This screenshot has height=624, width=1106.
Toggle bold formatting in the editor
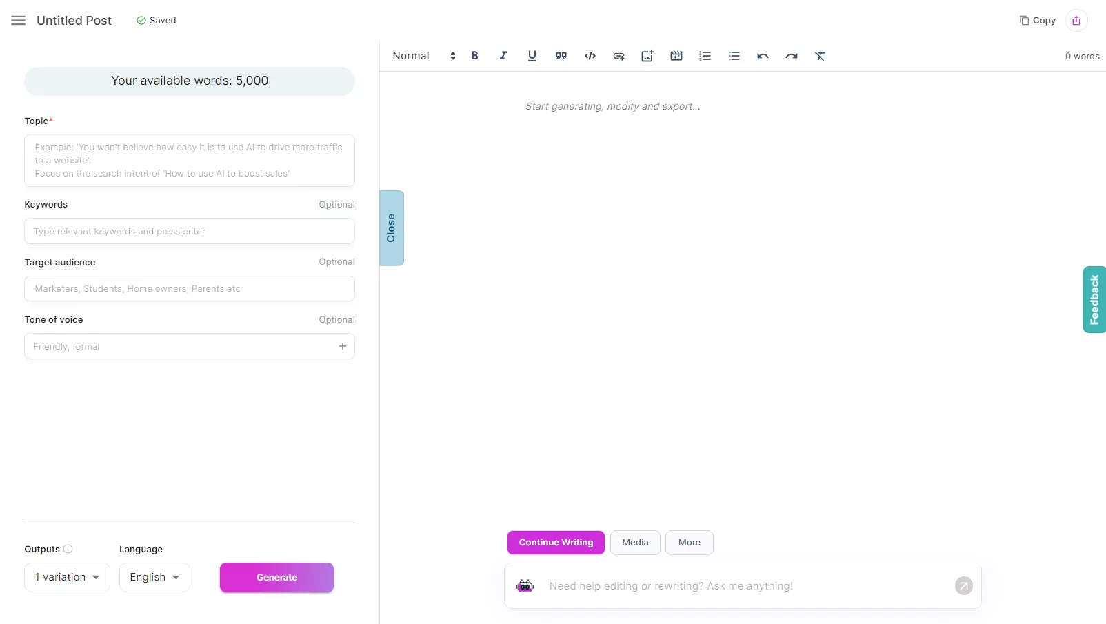pos(474,56)
